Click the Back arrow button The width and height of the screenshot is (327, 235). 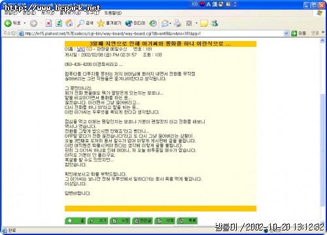click(x=8, y=23)
